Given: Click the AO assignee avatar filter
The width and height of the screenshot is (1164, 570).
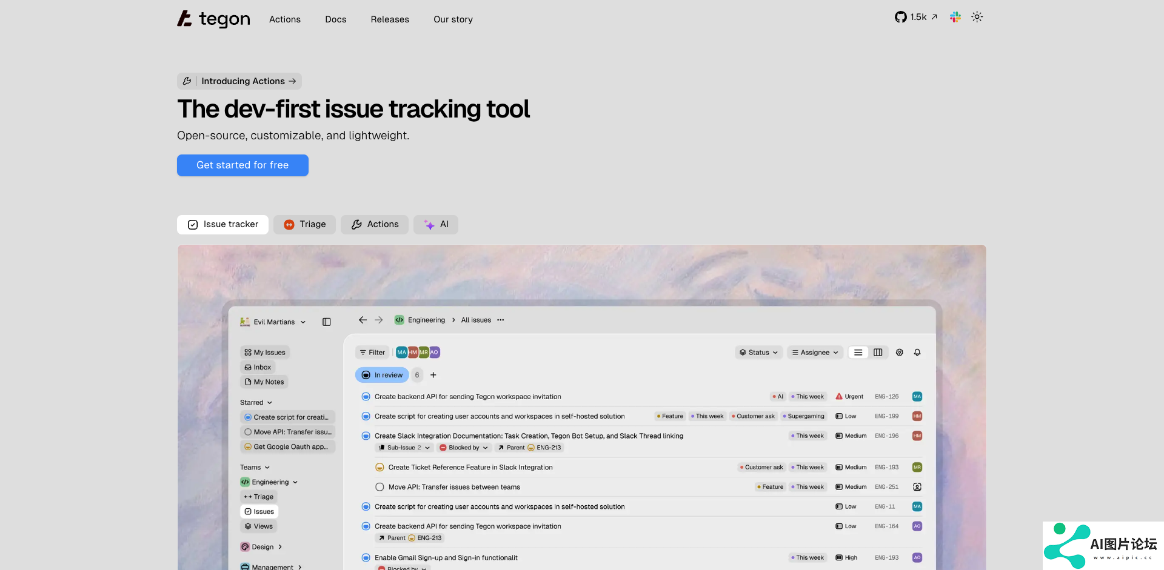Looking at the screenshot, I should pyautogui.click(x=434, y=352).
